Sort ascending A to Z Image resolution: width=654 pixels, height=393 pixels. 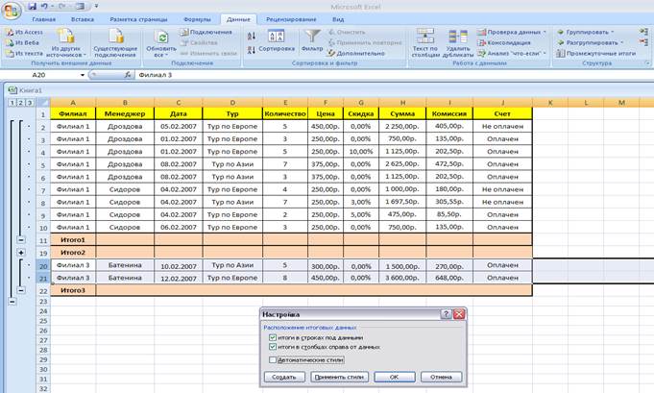coord(251,37)
